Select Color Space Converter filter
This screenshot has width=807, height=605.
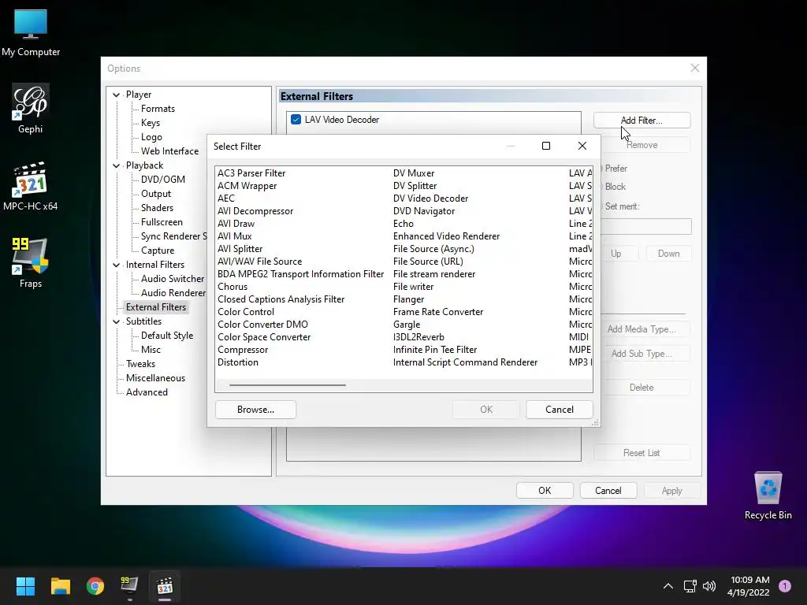click(264, 337)
